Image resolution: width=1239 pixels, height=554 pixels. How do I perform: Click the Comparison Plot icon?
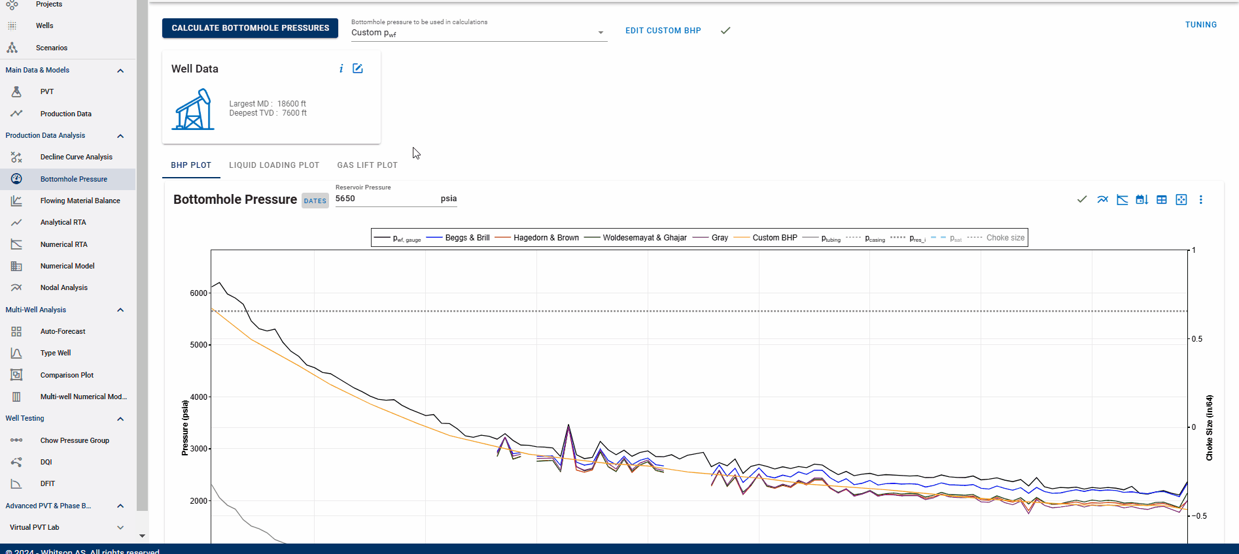pos(16,375)
